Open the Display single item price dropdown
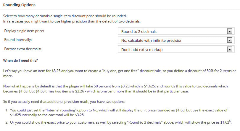Screen dimensions: 240x131 (176, 31)
